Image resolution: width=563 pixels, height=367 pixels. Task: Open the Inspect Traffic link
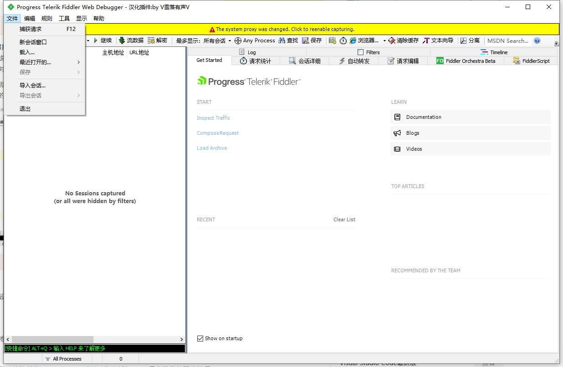pos(213,118)
